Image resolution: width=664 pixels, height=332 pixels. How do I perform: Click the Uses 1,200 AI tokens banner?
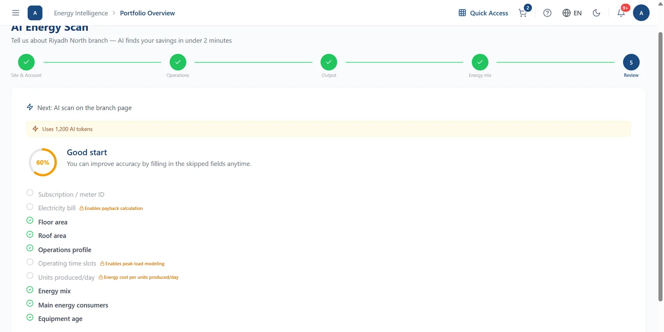click(328, 129)
